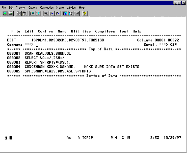Open help with the question mark icon
Viewport: 187px width, 153px height.
85,13
